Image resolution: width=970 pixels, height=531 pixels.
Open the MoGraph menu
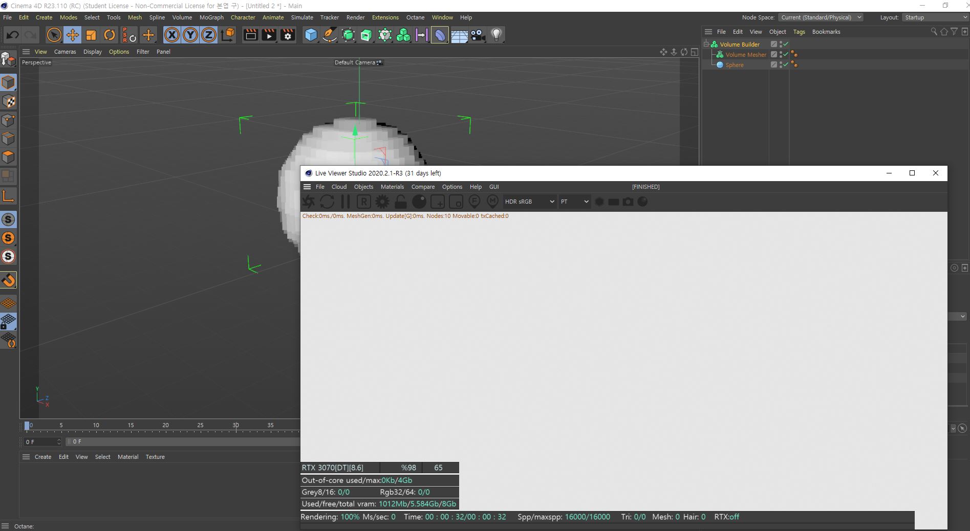coord(211,17)
